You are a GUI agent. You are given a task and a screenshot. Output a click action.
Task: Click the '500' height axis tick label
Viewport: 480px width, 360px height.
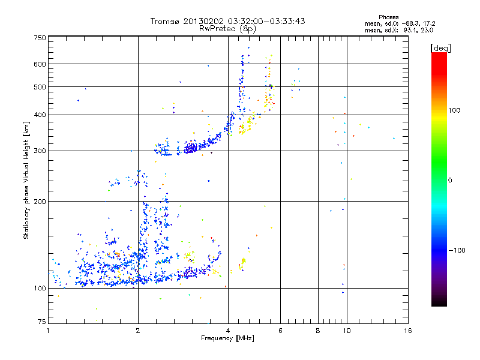point(40,87)
